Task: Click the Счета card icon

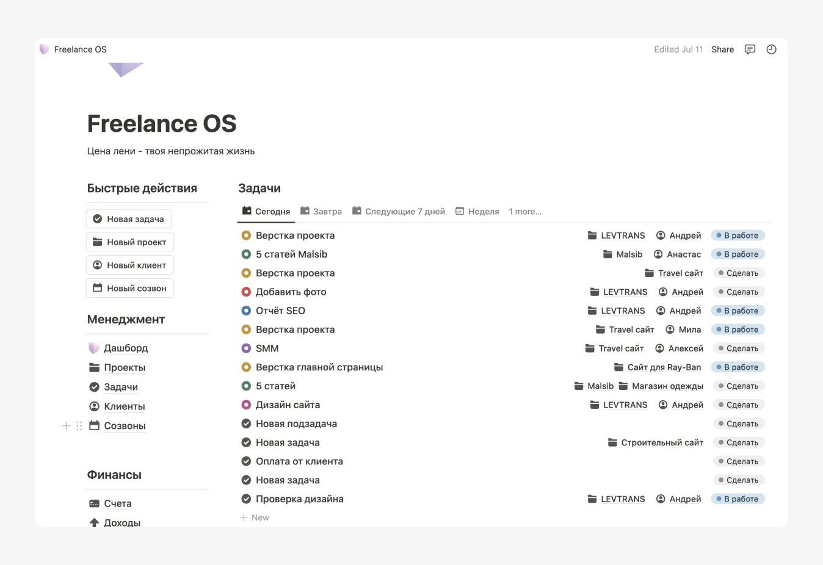Action: tap(94, 503)
